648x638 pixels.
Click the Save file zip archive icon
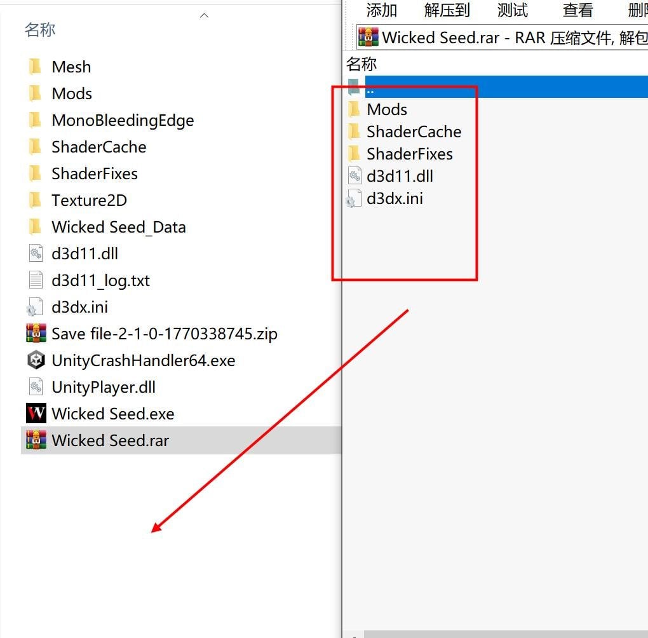pyautogui.click(x=36, y=333)
